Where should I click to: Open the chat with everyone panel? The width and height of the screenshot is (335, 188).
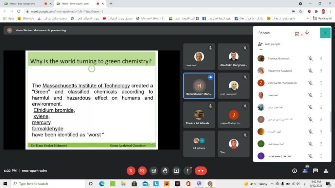click(315, 171)
